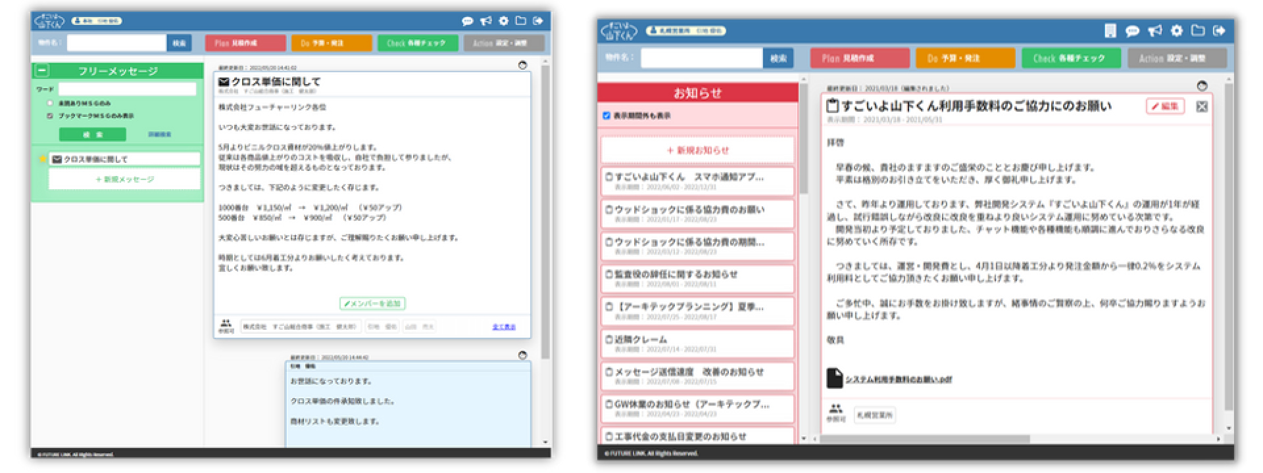Click お知らせ list vertical scrollbar
1263x473 pixels.
803,138
